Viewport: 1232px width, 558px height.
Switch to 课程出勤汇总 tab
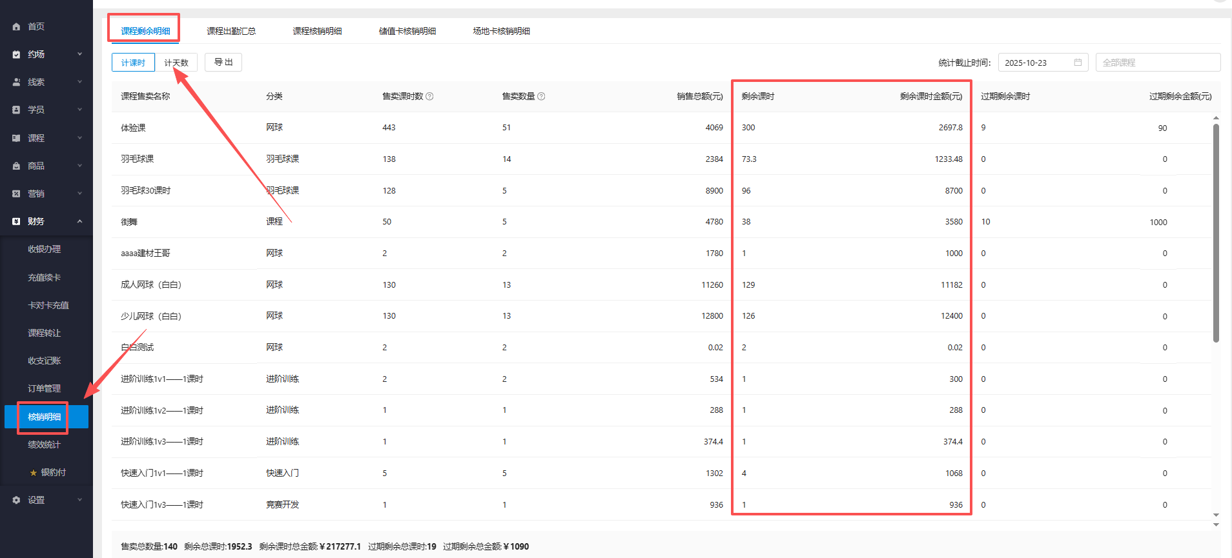(231, 31)
